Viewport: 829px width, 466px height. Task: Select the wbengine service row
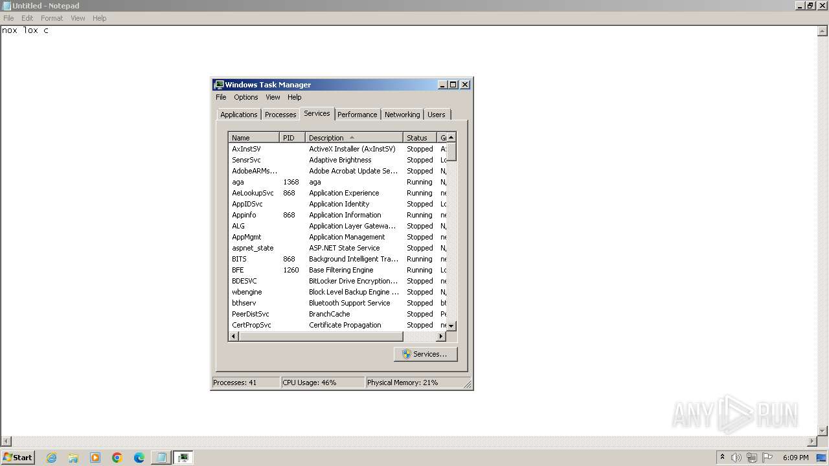click(337, 292)
